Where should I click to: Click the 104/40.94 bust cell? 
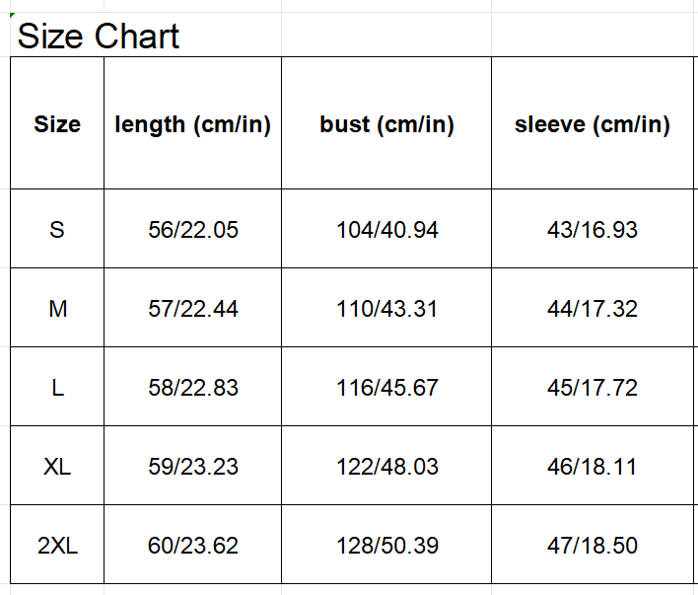click(386, 230)
